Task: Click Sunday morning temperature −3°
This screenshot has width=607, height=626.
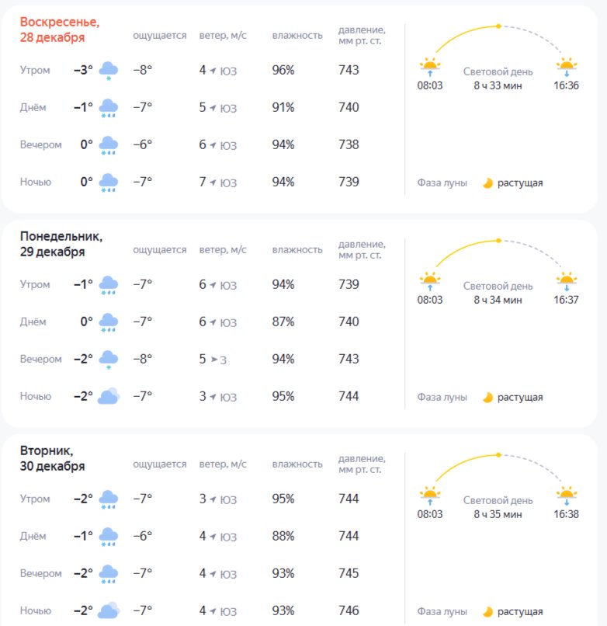Action: (83, 70)
